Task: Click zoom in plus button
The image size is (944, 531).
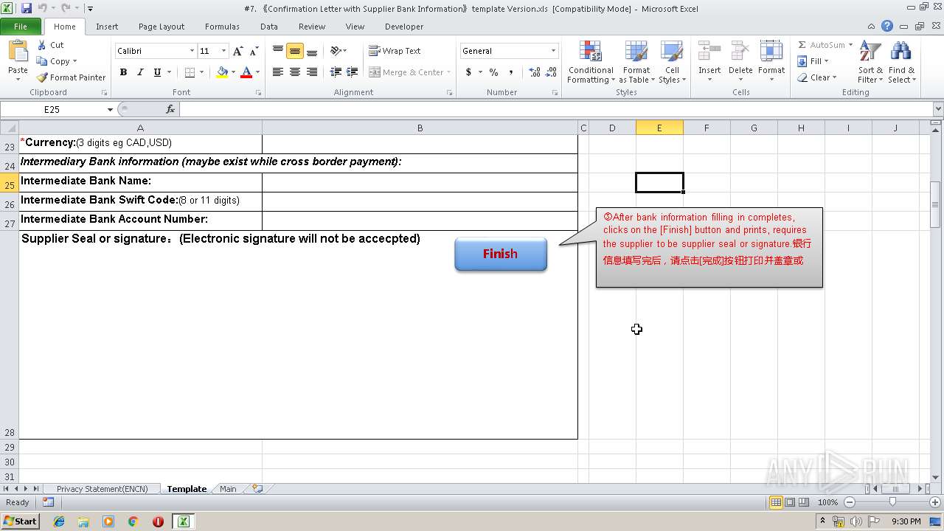Action: click(935, 502)
